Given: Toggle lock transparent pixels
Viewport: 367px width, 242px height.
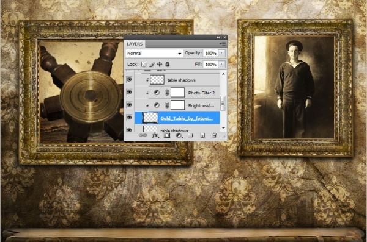Looking at the screenshot, I should 144,64.
